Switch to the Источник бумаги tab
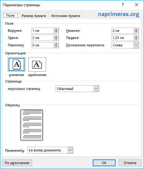144x169 pixels. [66, 16]
